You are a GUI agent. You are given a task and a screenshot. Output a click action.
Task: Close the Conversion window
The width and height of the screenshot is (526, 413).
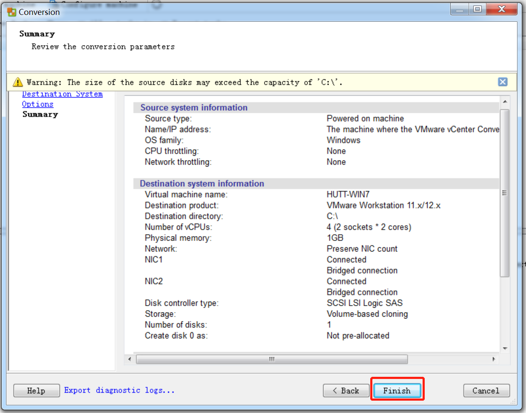[x=501, y=9]
